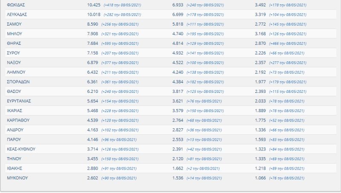Open the ΝΑΞΟΥ region entry
This screenshot has width=341, height=193.
click(14, 63)
